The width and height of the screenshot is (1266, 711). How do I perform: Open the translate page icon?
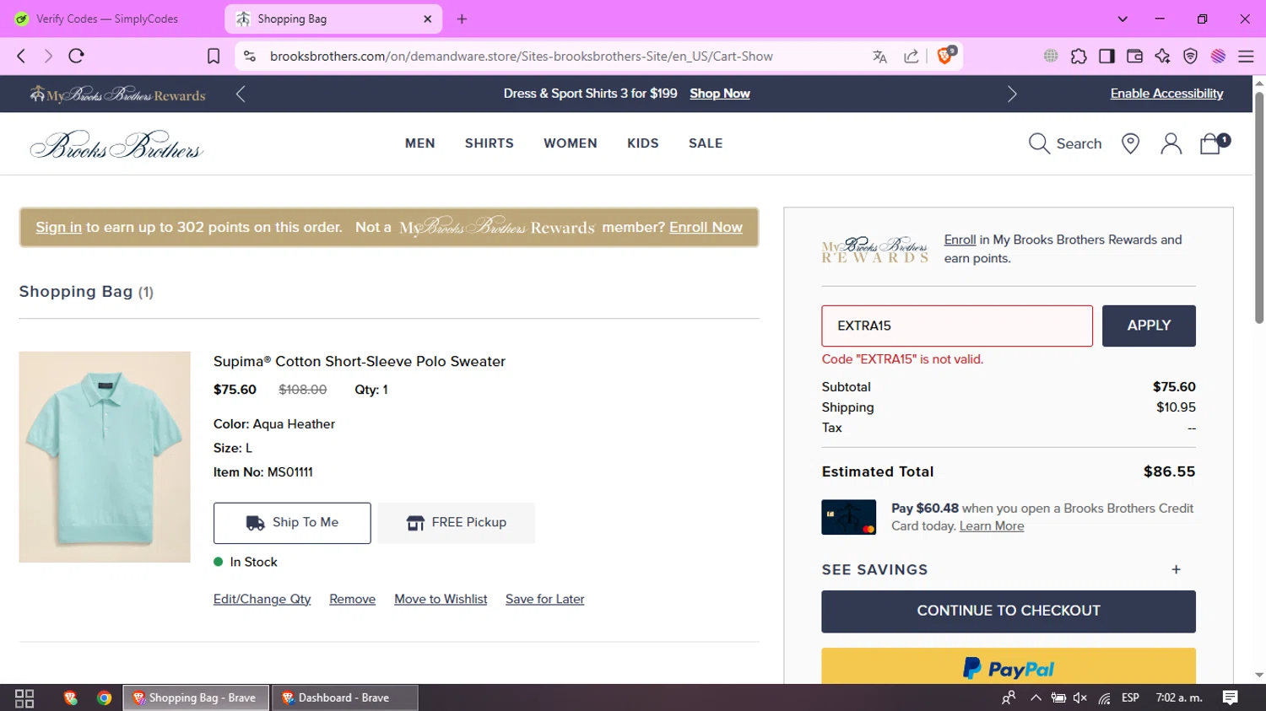tap(879, 57)
